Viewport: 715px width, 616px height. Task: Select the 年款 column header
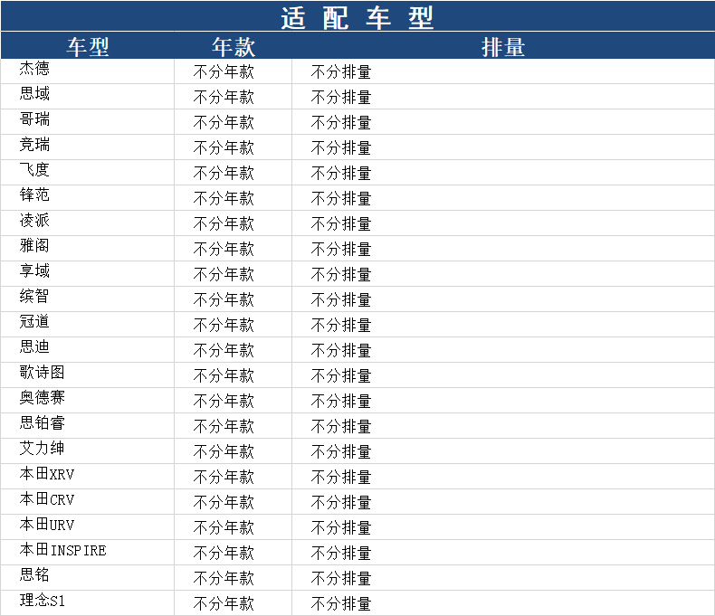(x=233, y=47)
